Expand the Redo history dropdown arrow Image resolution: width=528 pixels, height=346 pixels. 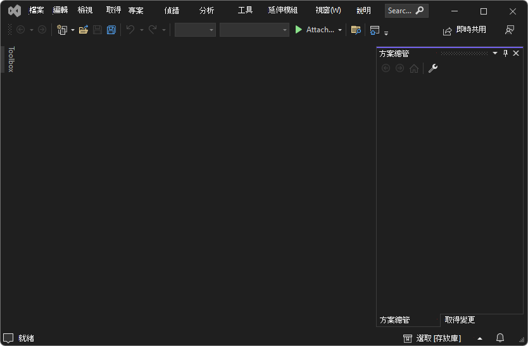point(164,30)
